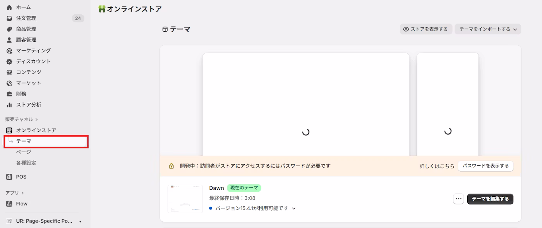Screen dimensions: 542x228
Task: Expand the バージョン15.4.1 update details chevron
Action: 293,208
